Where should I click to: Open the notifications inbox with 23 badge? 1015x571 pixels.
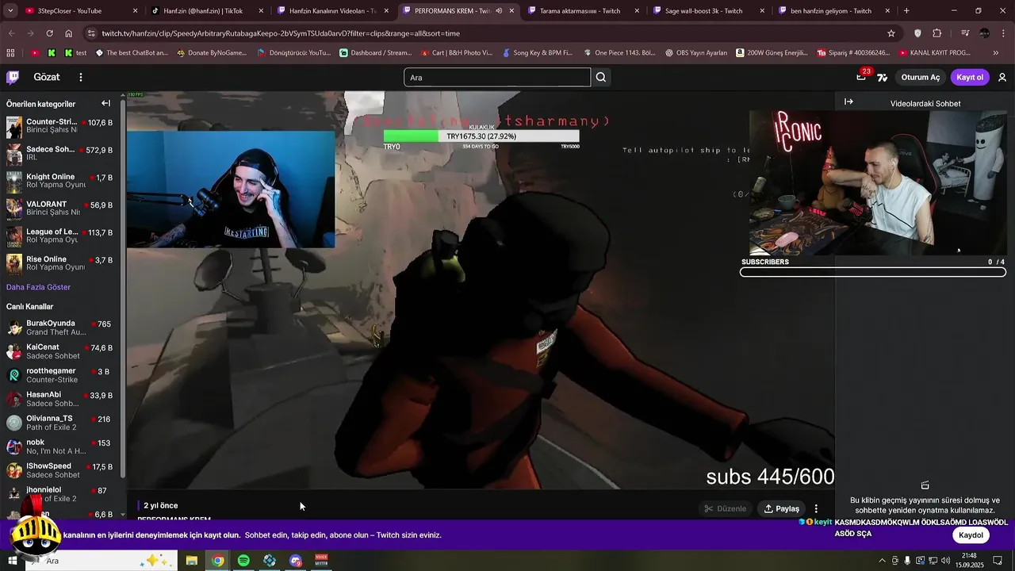point(861,77)
